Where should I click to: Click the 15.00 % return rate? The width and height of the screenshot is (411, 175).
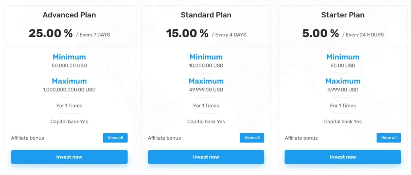point(187,33)
